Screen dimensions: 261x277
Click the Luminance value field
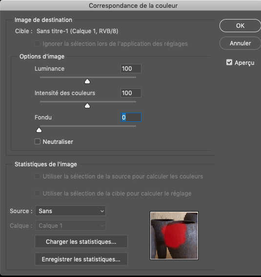tap(131, 69)
